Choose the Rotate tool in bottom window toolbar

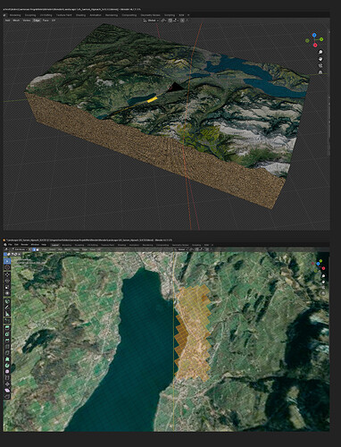tap(7, 281)
